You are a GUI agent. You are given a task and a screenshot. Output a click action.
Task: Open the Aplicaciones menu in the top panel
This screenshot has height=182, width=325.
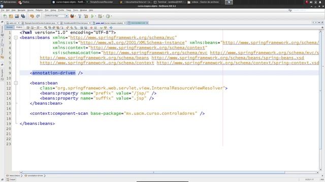click(8, 2)
